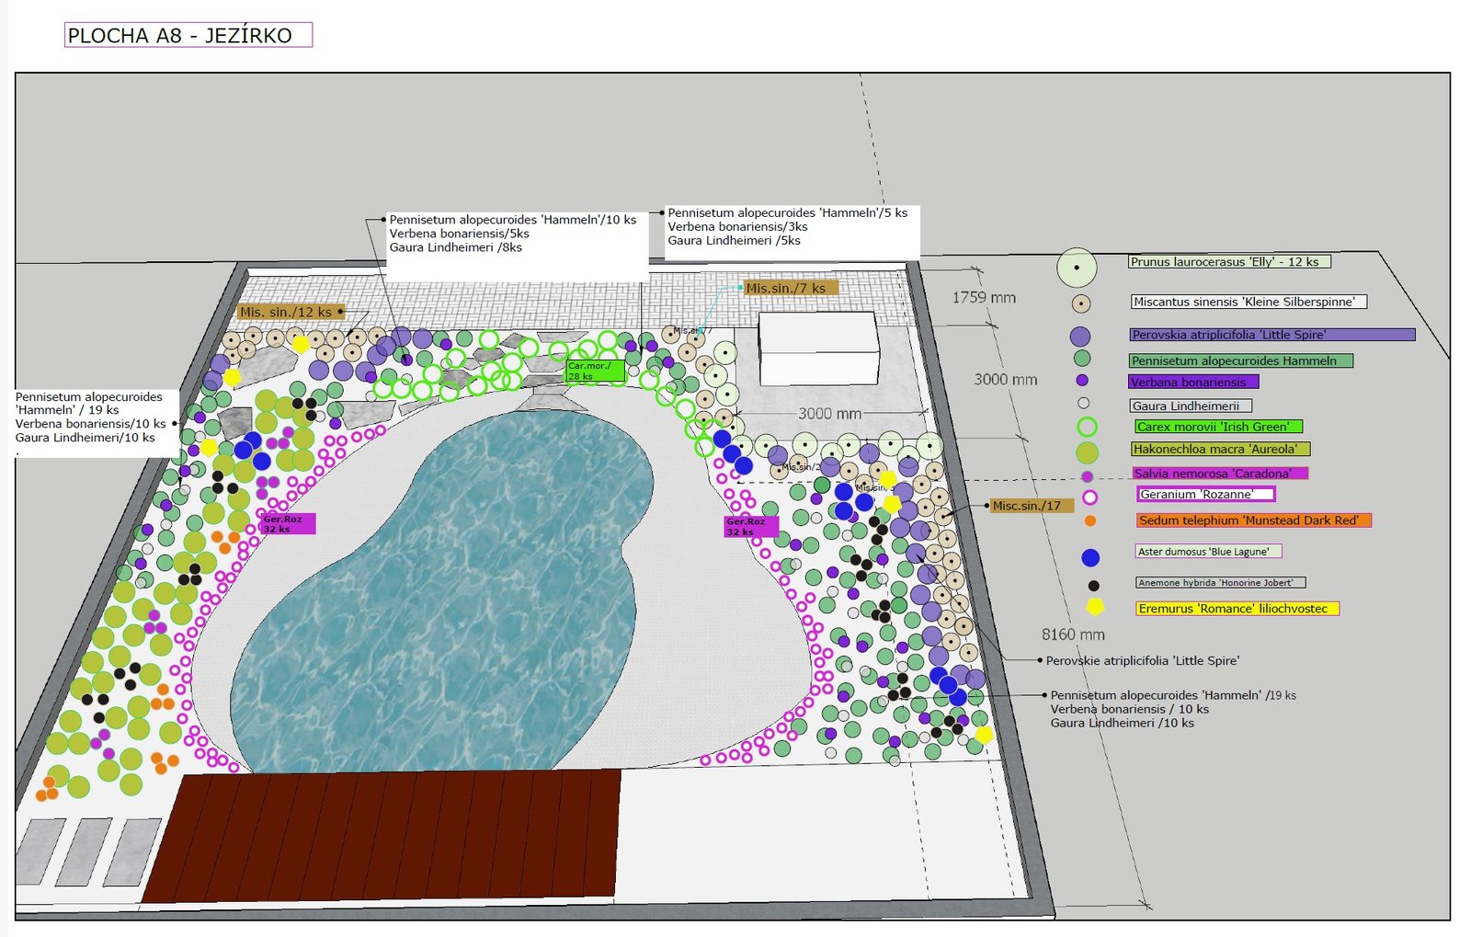Image resolution: width=1471 pixels, height=937 pixels.
Task: Click the 'PLOCHA A8 - JEZÍRKO' title box
Action: 188,35
